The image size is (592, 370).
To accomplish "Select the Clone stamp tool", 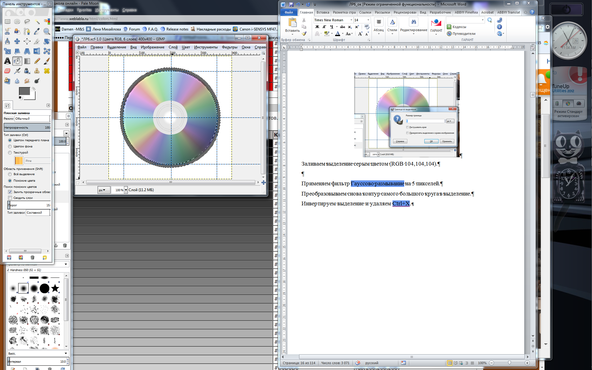I will (37, 71).
